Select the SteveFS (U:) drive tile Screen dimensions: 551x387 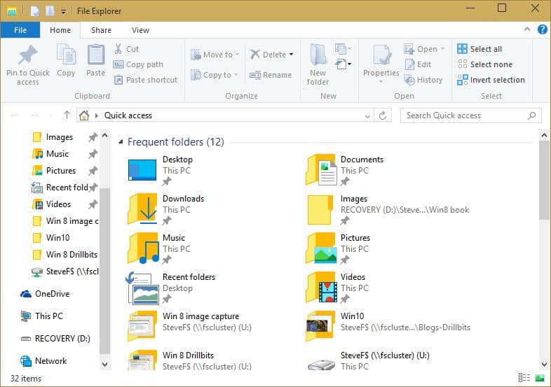click(368, 360)
